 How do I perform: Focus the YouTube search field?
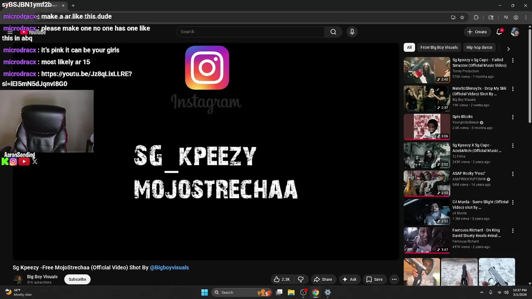pos(251,32)
